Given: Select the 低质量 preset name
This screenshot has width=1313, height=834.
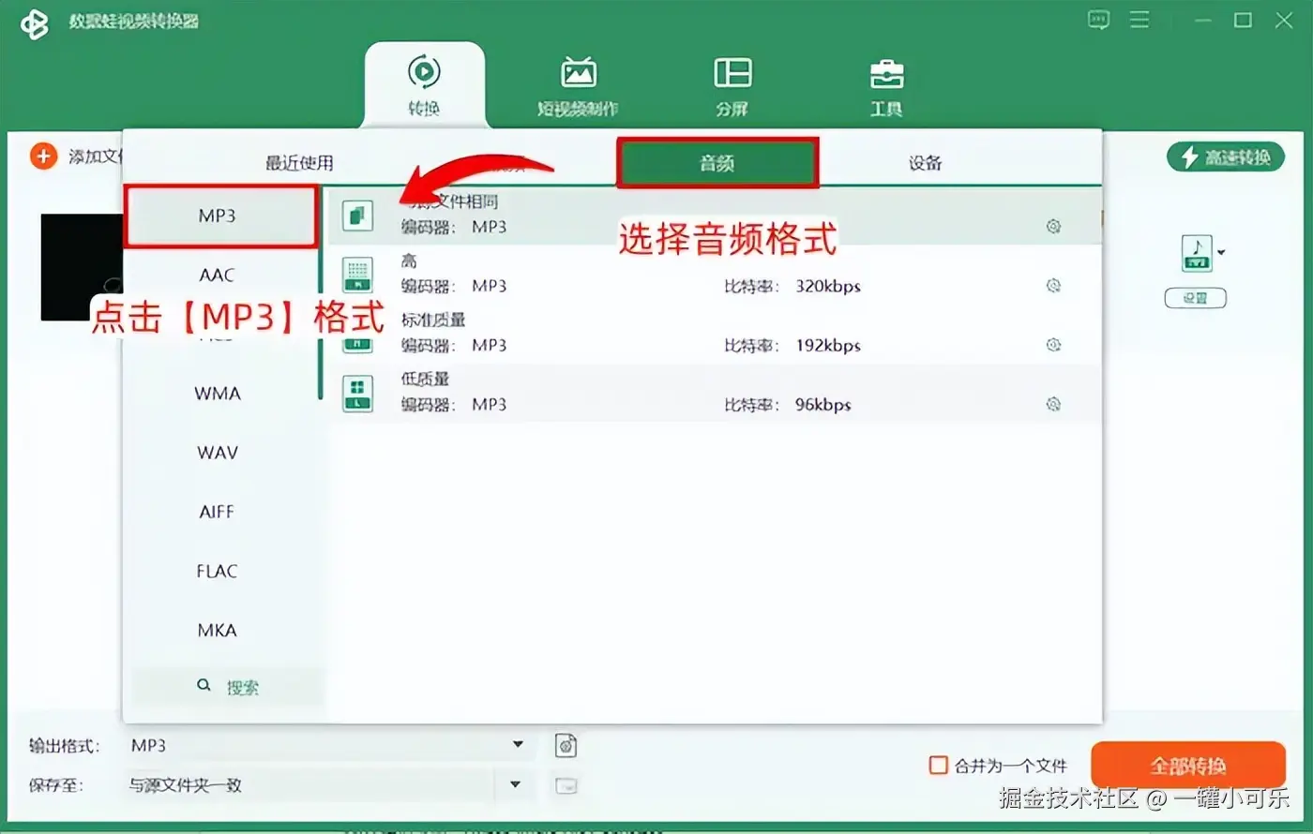Looking at the screenshot, I should (x=426, y=379).
